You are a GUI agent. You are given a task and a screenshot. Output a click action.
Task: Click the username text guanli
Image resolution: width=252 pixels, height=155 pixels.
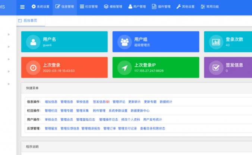click(47, 45)
